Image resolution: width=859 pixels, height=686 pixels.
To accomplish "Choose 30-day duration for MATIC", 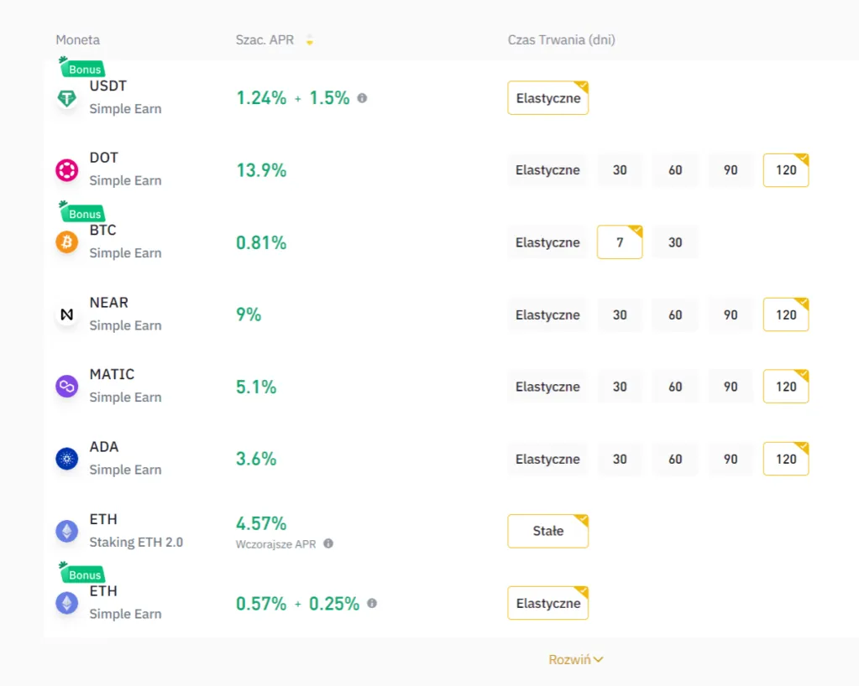I will 620,387.
